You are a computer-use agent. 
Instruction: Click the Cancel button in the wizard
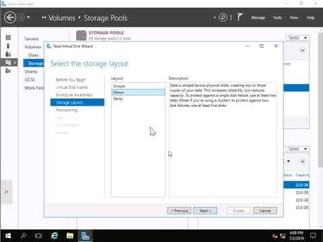pos(265,211)
